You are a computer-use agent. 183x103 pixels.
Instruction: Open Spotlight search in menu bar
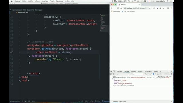pyautogui.click(x=168, y=1)
